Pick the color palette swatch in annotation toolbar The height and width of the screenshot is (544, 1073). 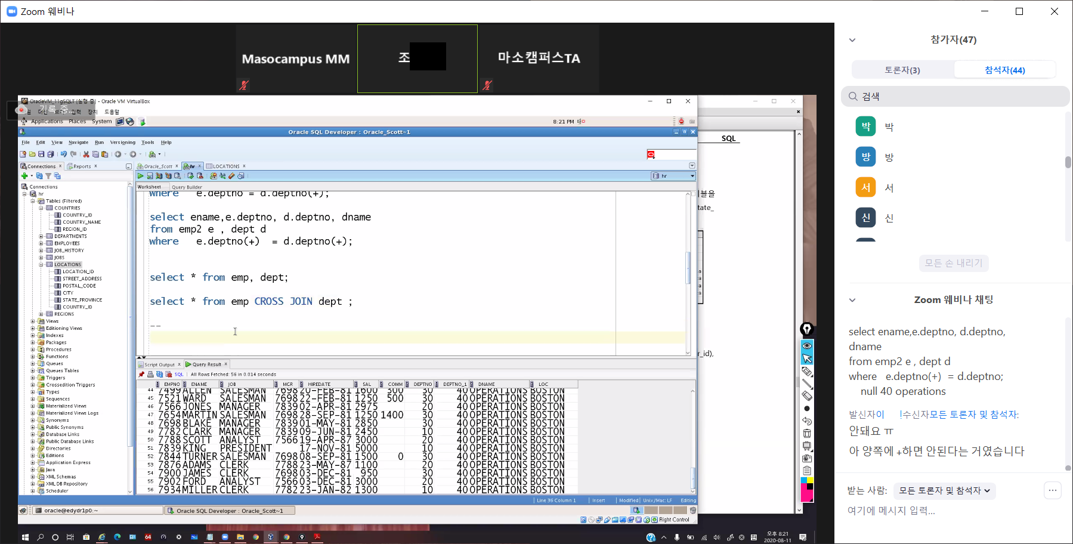(x=807, y=489)
